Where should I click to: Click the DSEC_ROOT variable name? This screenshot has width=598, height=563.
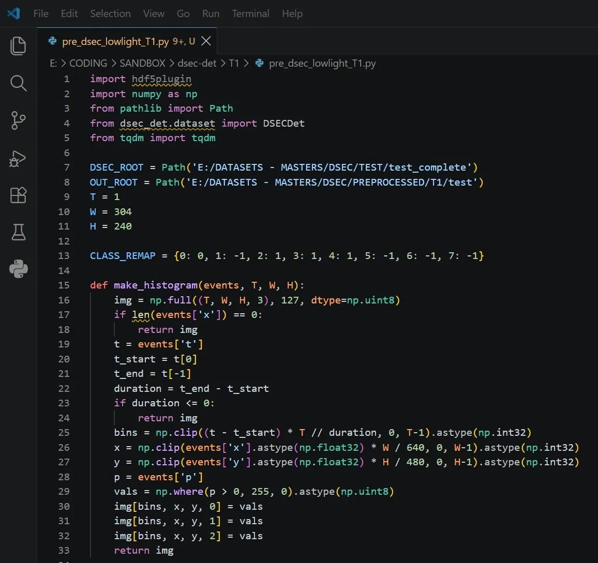[116, 168]
